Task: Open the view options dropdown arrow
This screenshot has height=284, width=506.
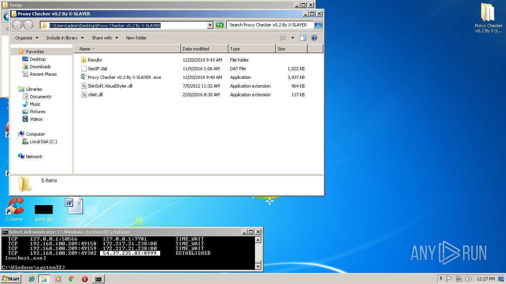Action: (293, 38)
